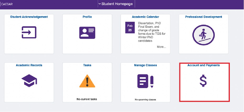Screen dimensions: 244x112
Task: Expand the Student Homepage dropdown chevron
Action: (x=100, y=4)
